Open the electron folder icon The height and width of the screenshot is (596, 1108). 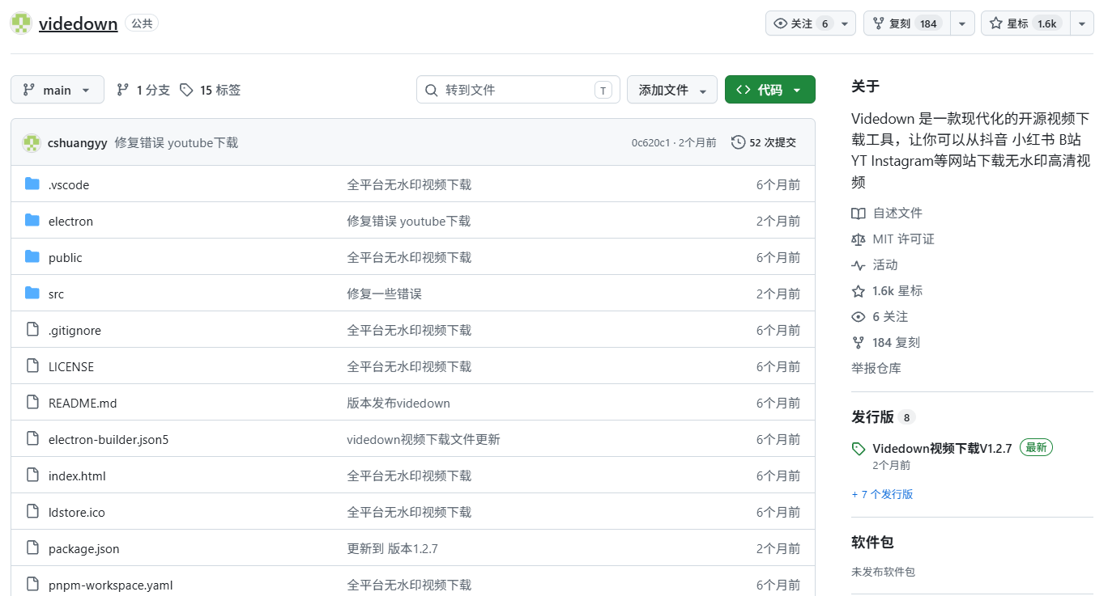[x=32, y=220]
